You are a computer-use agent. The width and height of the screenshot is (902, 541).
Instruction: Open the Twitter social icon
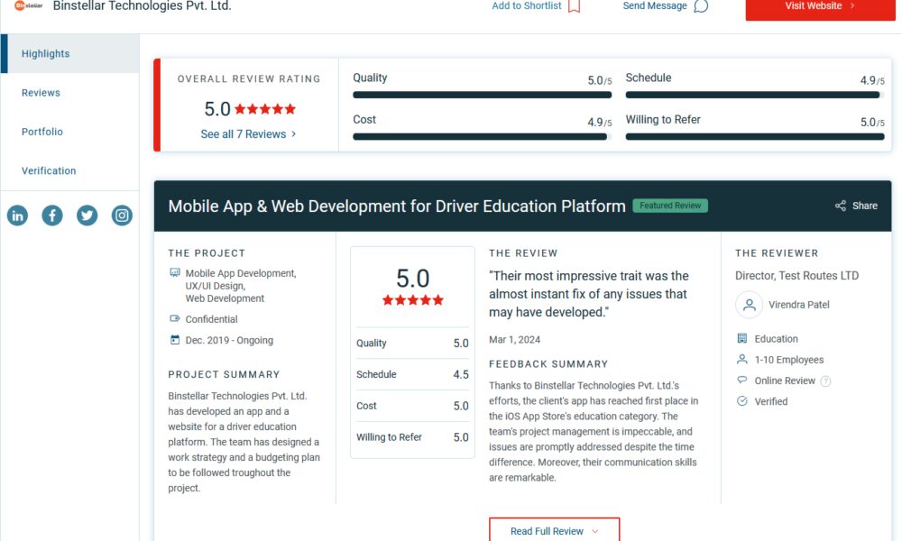[x=87, y=215]
